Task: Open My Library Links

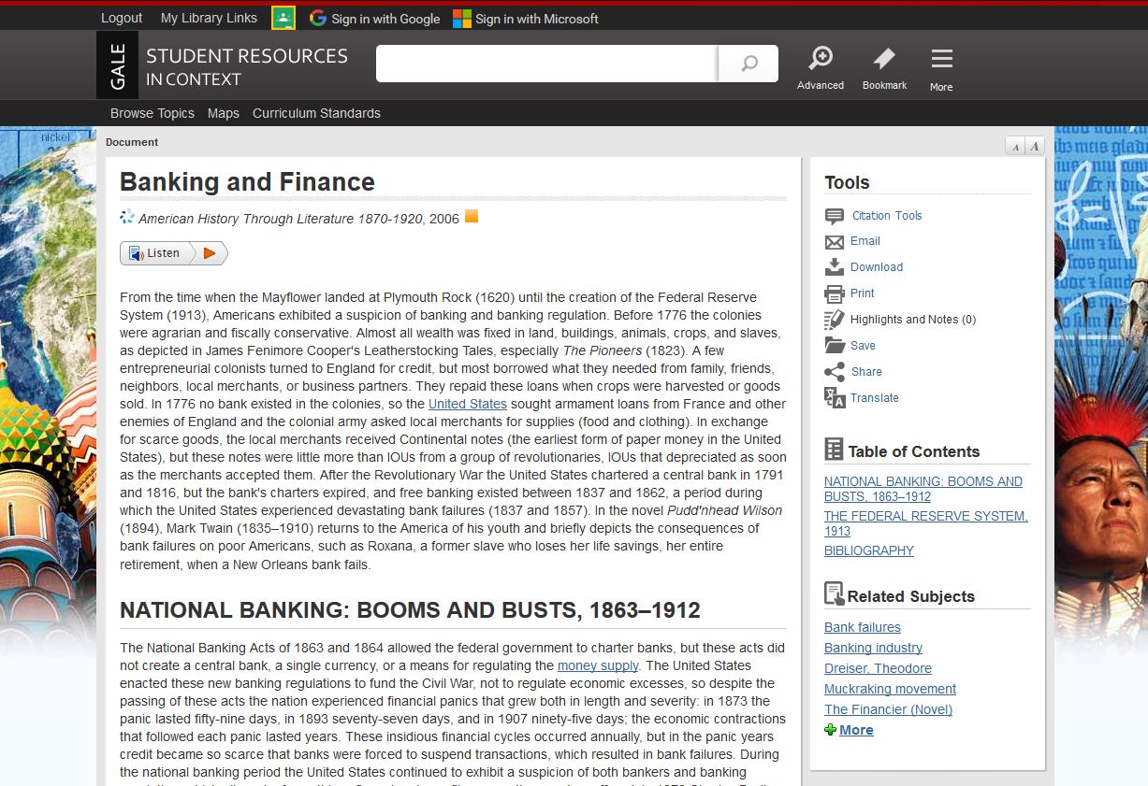Action: 209,18
